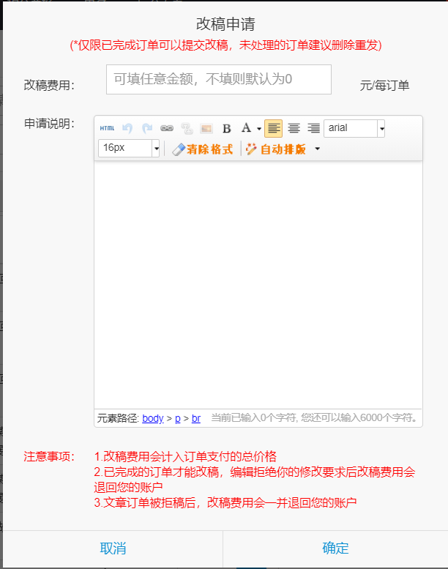This screenshot has width=448, height=569.
Task: Click 取消 to cancel the request
Action: click(x=113, y=548)
